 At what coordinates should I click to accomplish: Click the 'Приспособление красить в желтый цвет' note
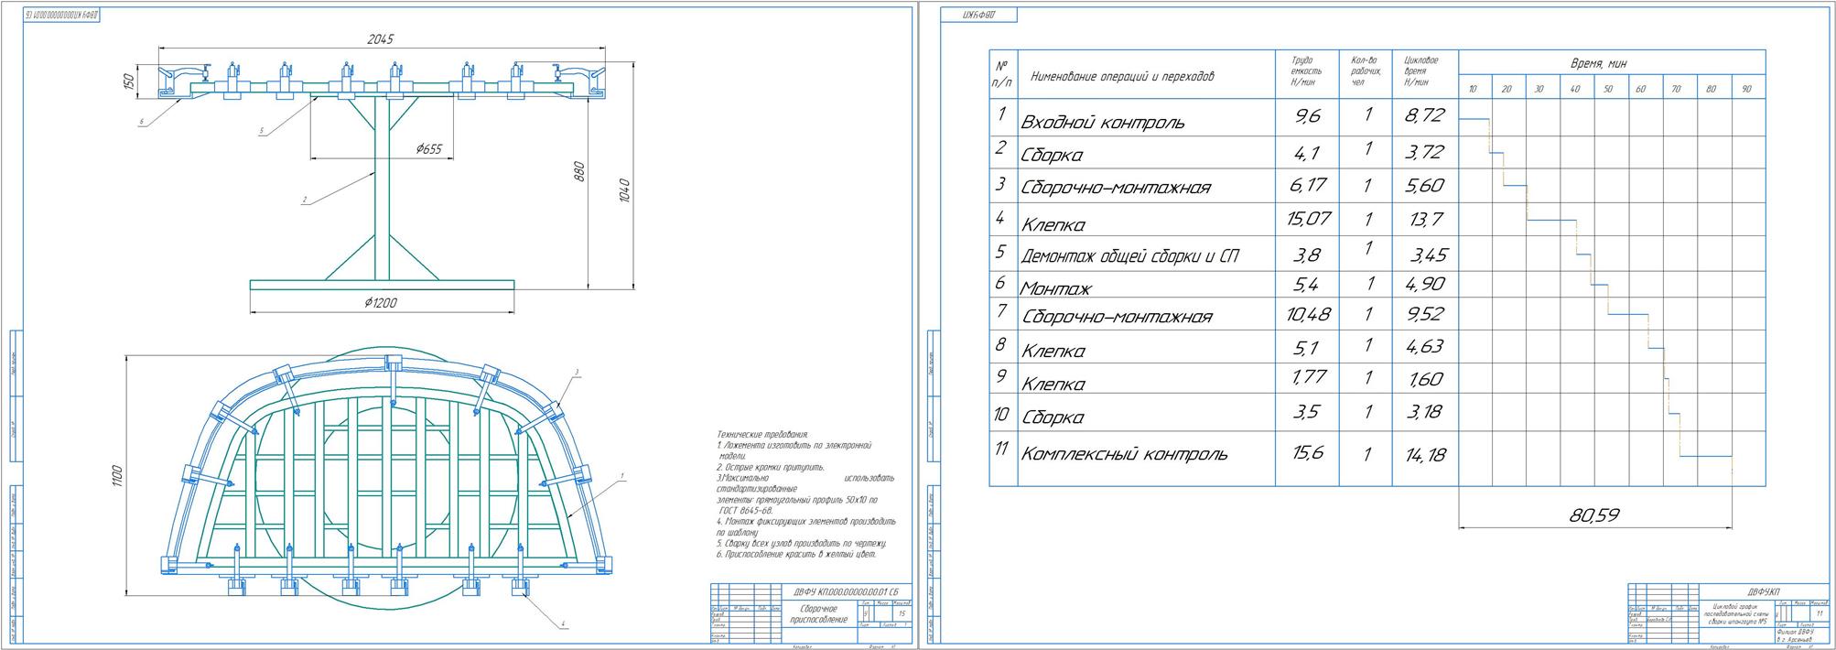tap(796, 554)
